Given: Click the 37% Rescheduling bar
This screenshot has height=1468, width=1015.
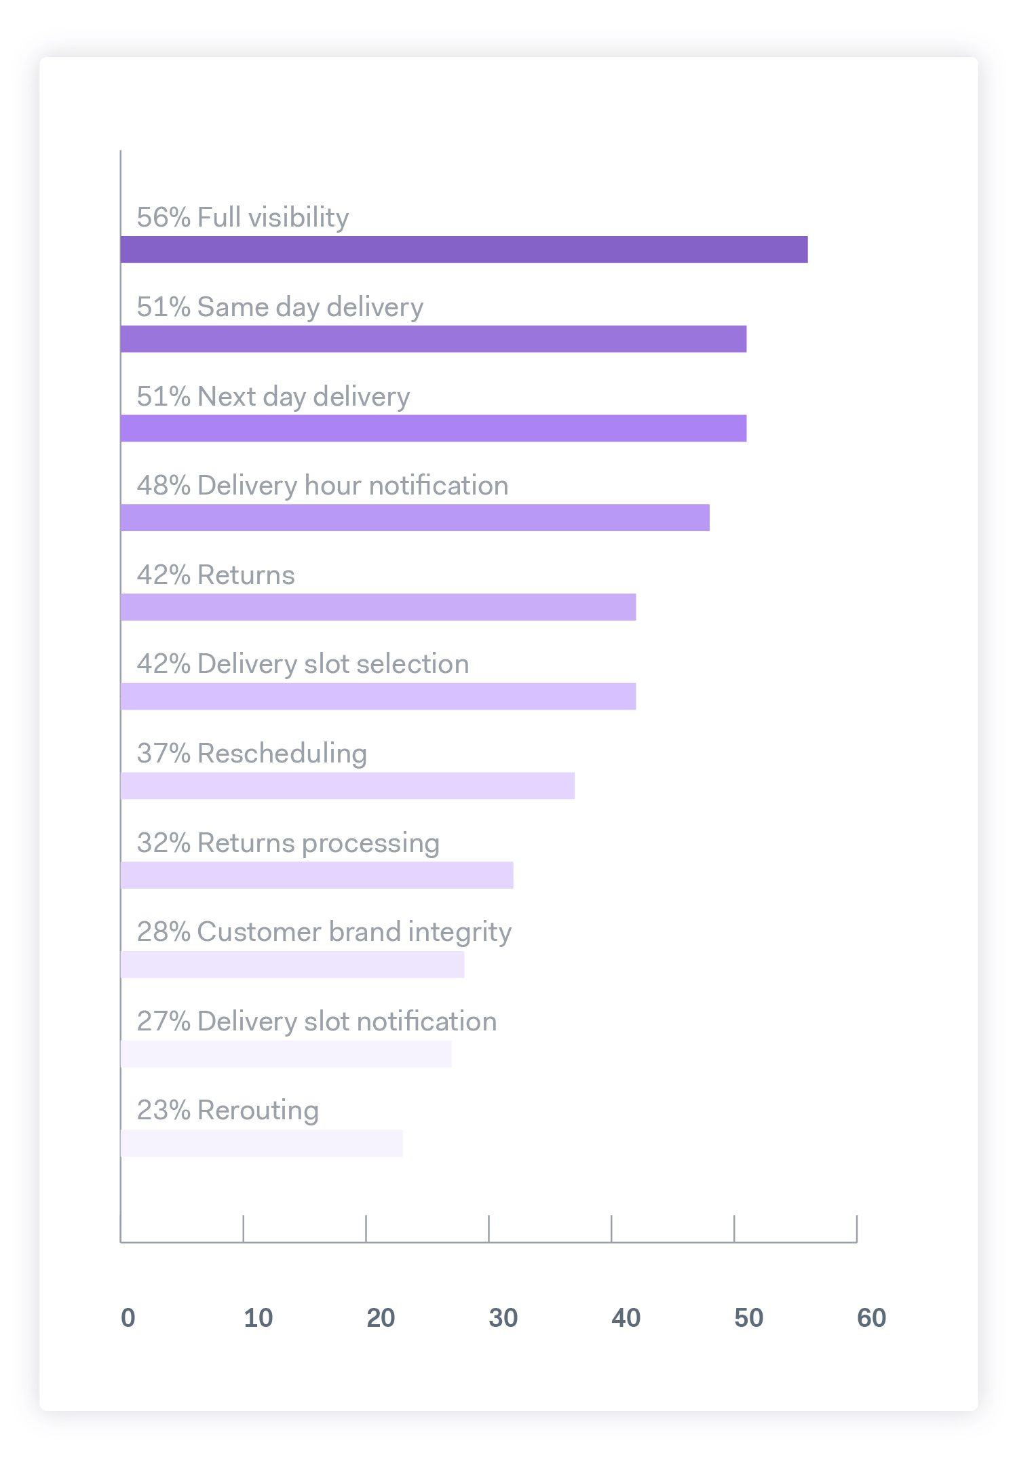Looking at the screenshot, I should (x=347, y=786).
